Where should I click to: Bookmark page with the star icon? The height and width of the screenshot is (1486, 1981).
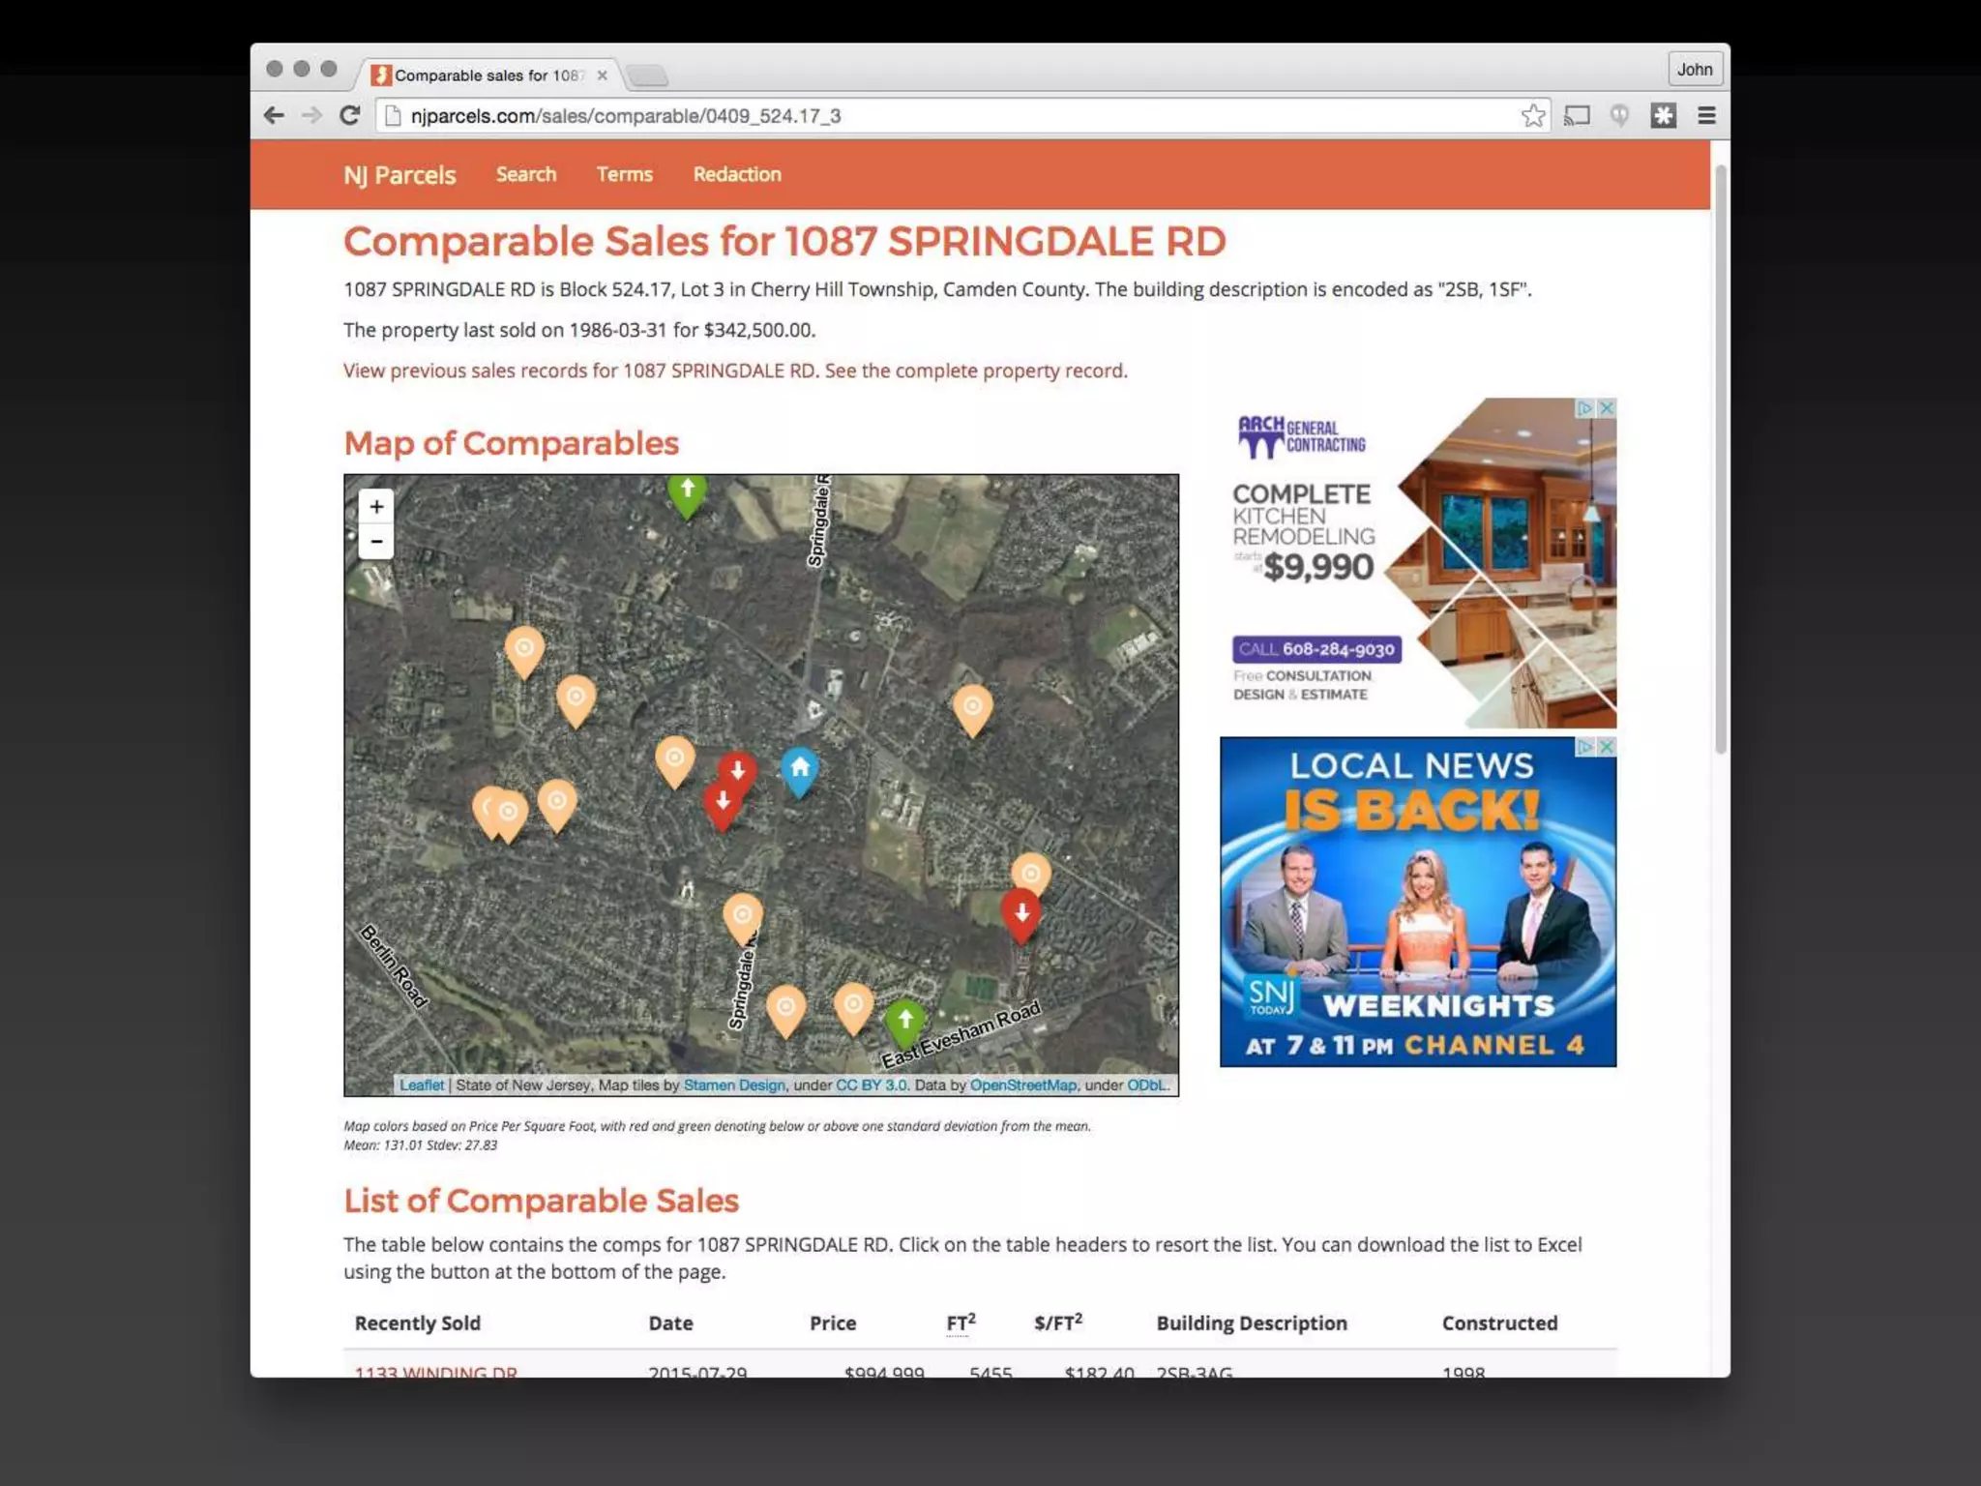[1532, 116]
